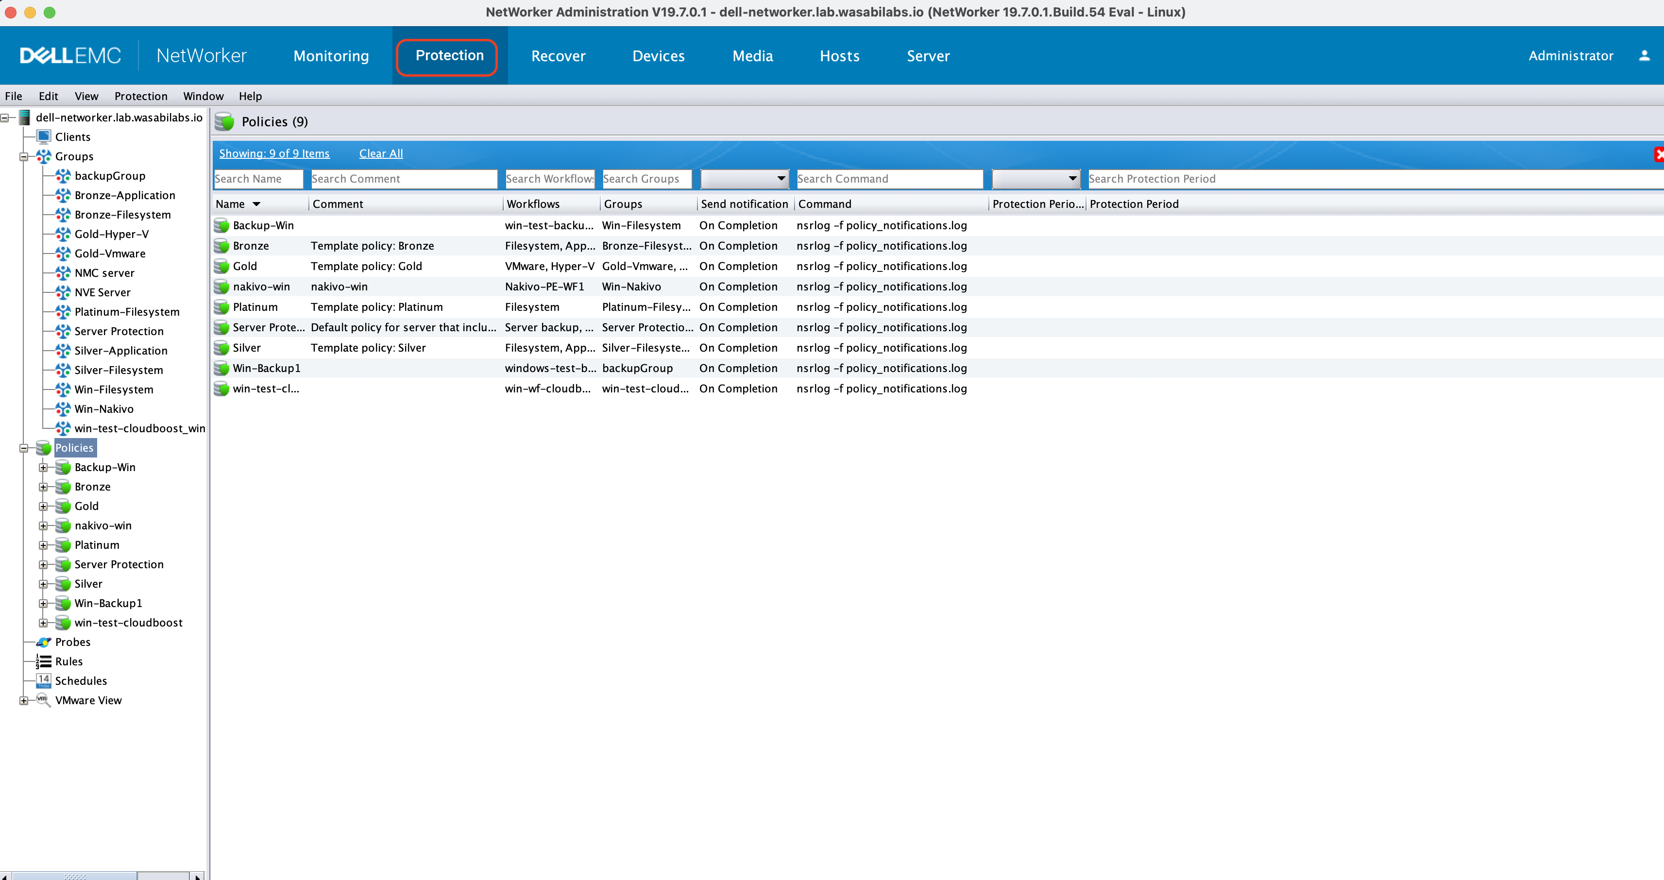Viewport: 1664px width, 880px height.
Task: Click the Command column header
Action: pos(891,204)
